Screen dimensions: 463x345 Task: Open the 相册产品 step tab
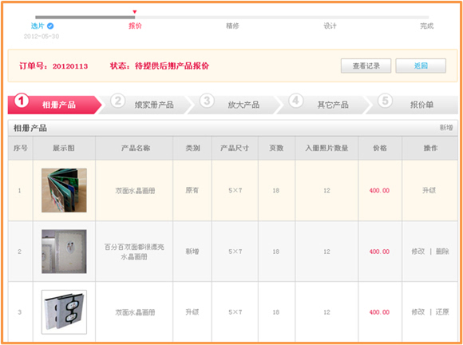point(54,105)
